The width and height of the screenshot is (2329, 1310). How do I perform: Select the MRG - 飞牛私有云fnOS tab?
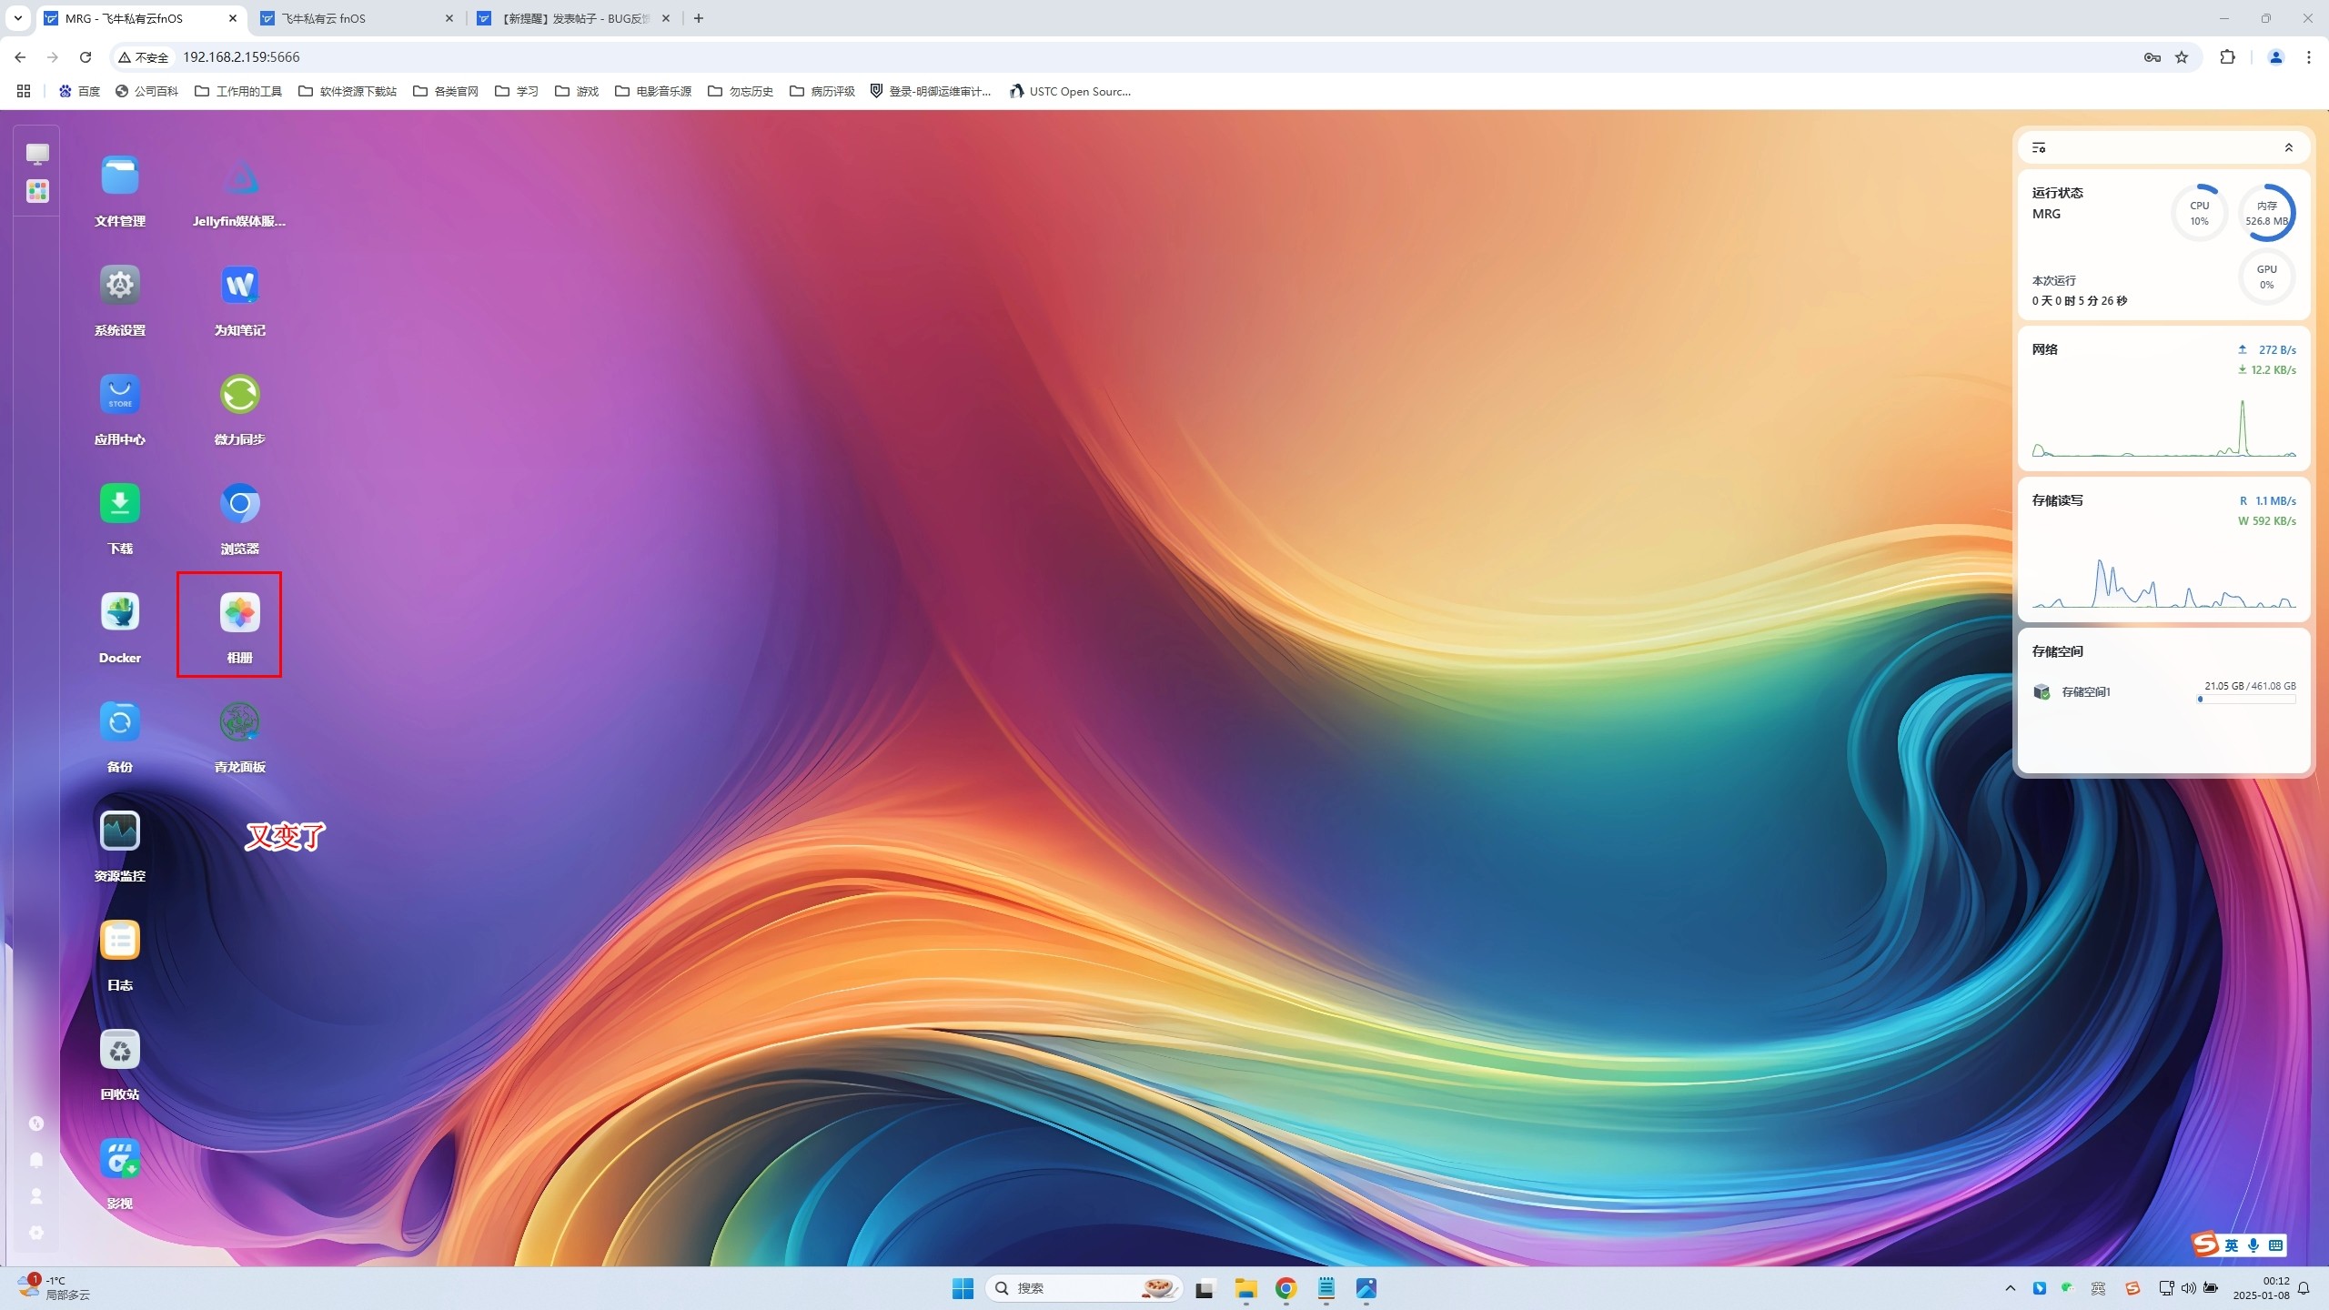[142, 18]
